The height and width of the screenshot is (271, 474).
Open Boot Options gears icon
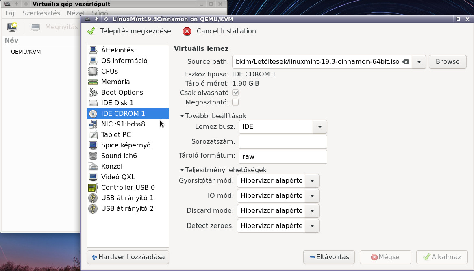pyautogui.click(x=93, y=93)
